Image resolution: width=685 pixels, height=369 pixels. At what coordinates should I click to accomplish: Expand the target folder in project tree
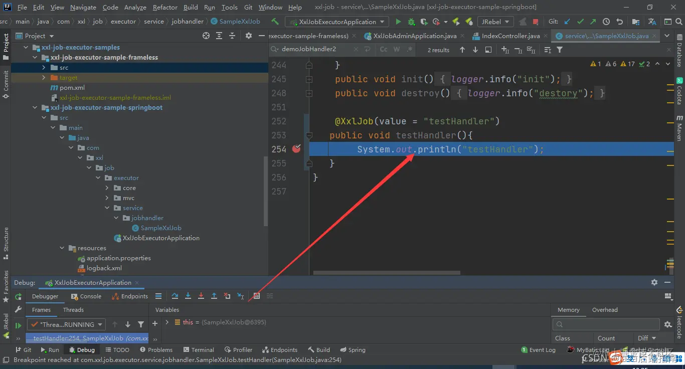(x=44, y=78)
